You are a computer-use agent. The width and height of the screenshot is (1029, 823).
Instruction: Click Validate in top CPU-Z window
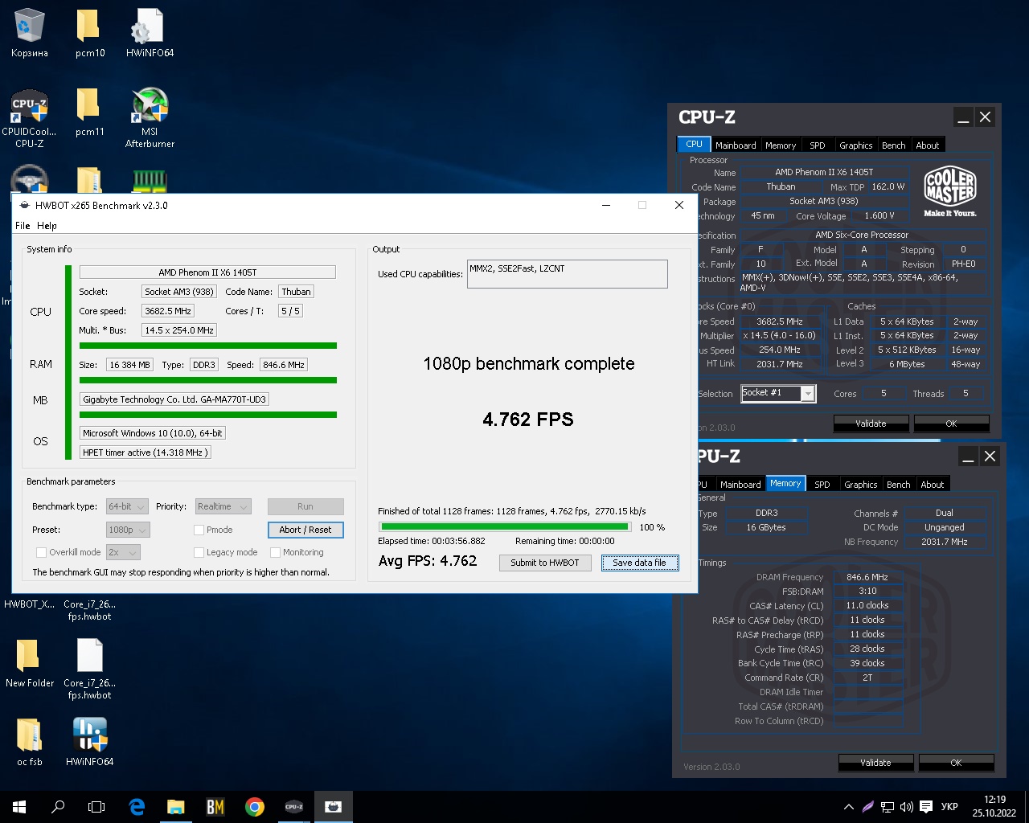pos(871,424)
